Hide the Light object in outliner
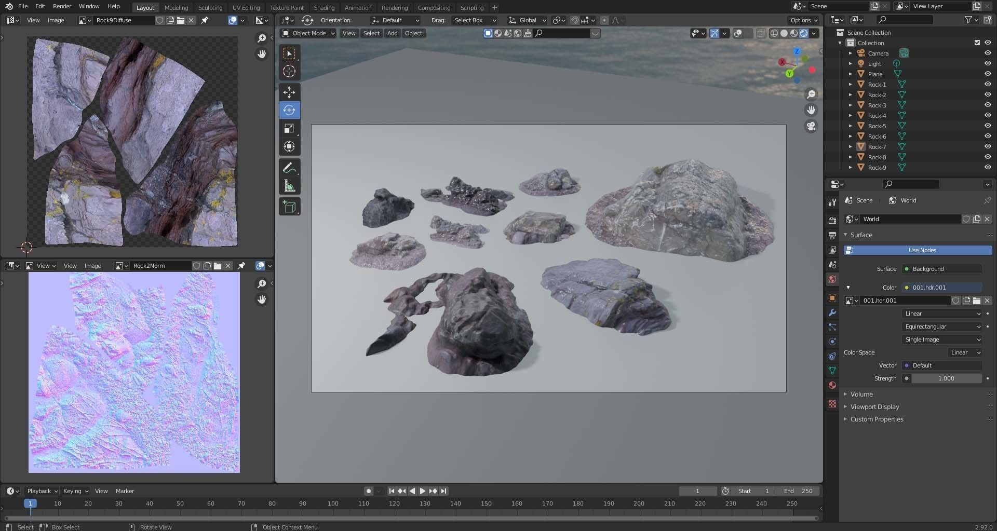Screen dimensions: 997x531 click(x=988, y=63)
